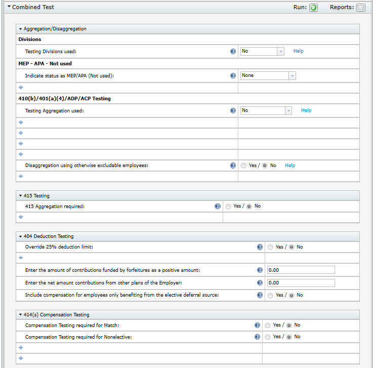Click the green Run shield icon
Viewport: 373px width, 368px height.
(313, 8)
